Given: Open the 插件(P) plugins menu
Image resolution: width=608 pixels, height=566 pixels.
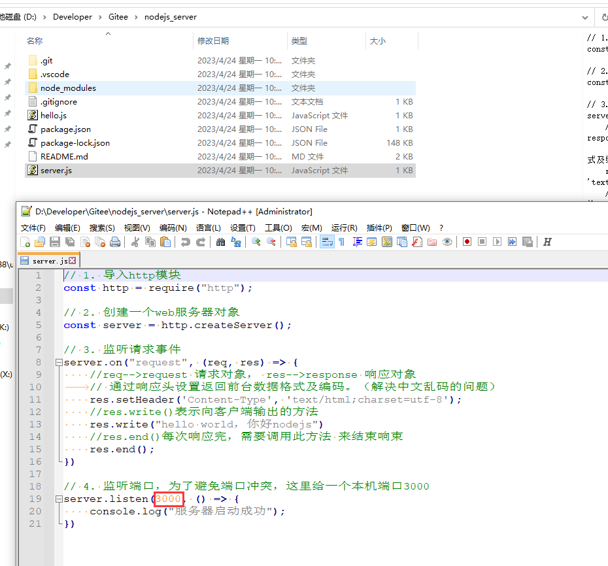Looking at the screenshot, I should (379, 227).
